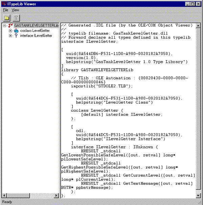
Task: Click the interface ILevelGetter node icon
Action: [16, 36]
